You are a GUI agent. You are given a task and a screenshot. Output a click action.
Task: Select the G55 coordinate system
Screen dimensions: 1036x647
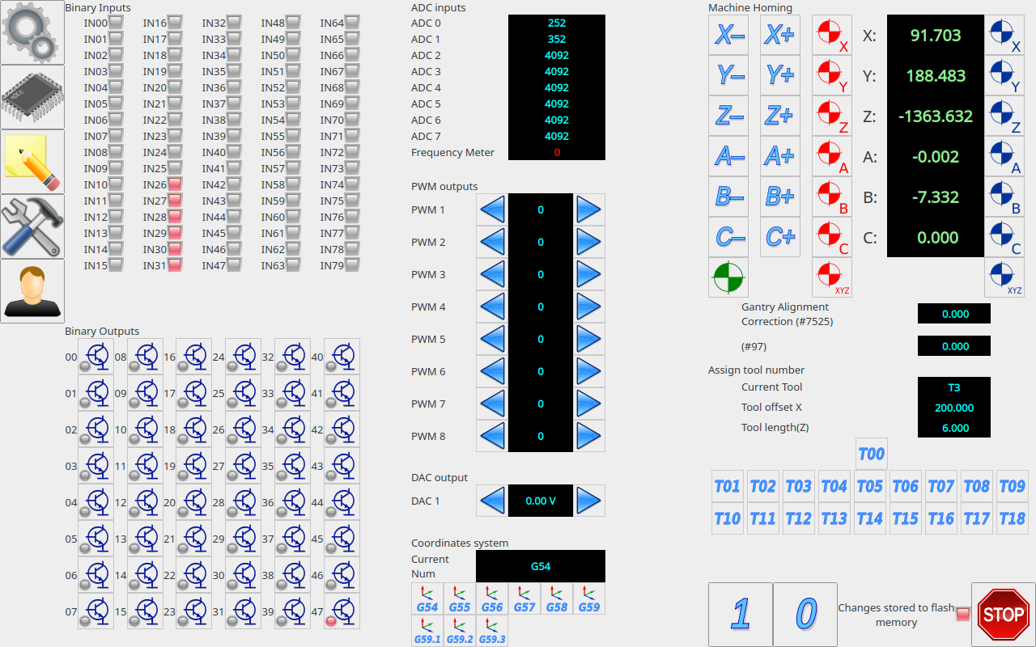pos(460,599)
